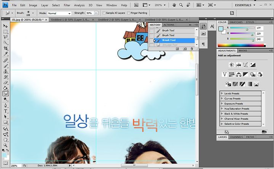Image resolution: width=274 pixels, height=169 pixels.
Task: Expand Channel Mixer Presets
Action: (x=222, y=119)
